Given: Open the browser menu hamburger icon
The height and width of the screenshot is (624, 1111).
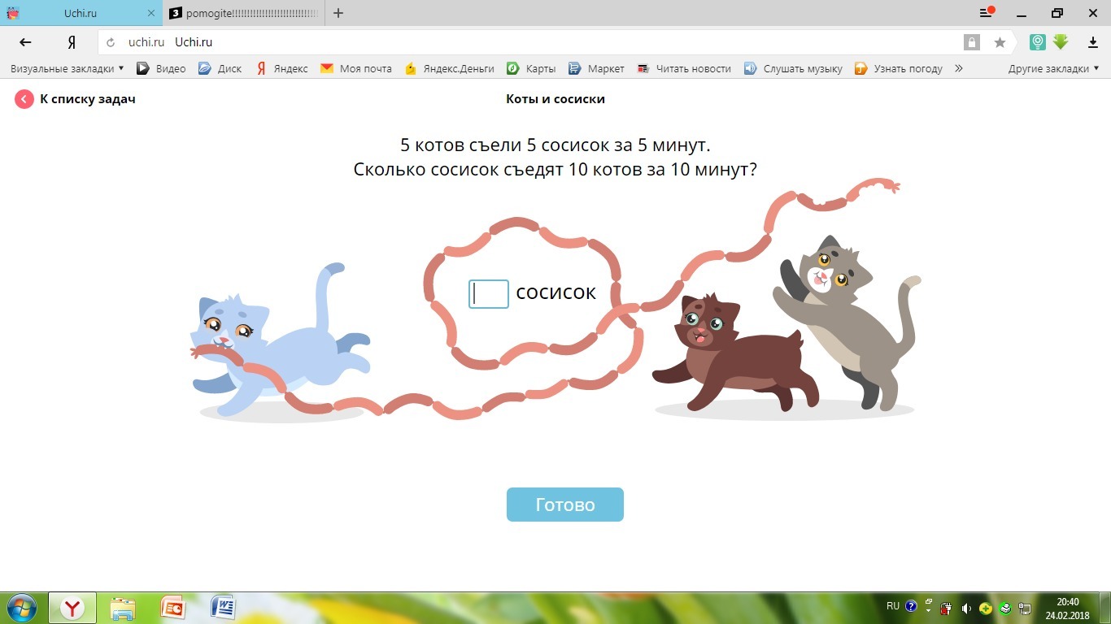Looking at the screenshot, I should [987, 13].
